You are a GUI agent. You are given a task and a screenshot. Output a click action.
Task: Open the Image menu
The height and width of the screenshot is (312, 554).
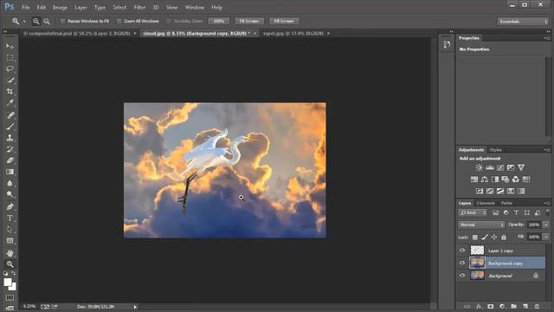click(x=60, y=8)
